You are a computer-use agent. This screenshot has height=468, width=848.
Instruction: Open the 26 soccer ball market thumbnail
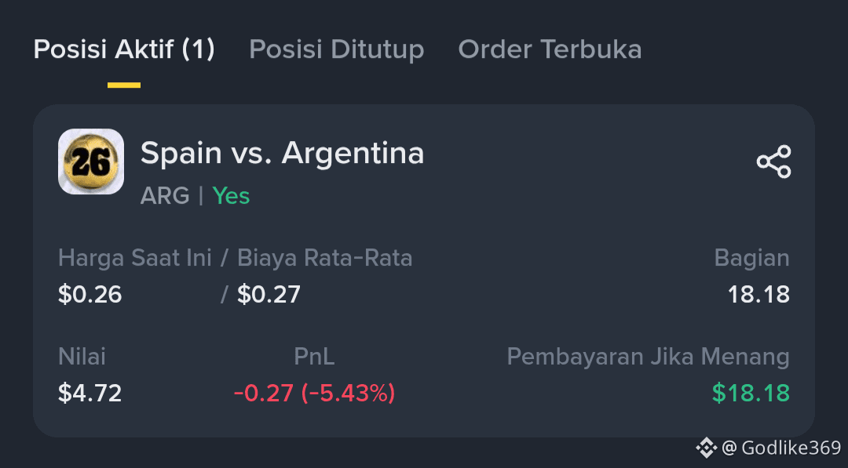tap(91, 161)
